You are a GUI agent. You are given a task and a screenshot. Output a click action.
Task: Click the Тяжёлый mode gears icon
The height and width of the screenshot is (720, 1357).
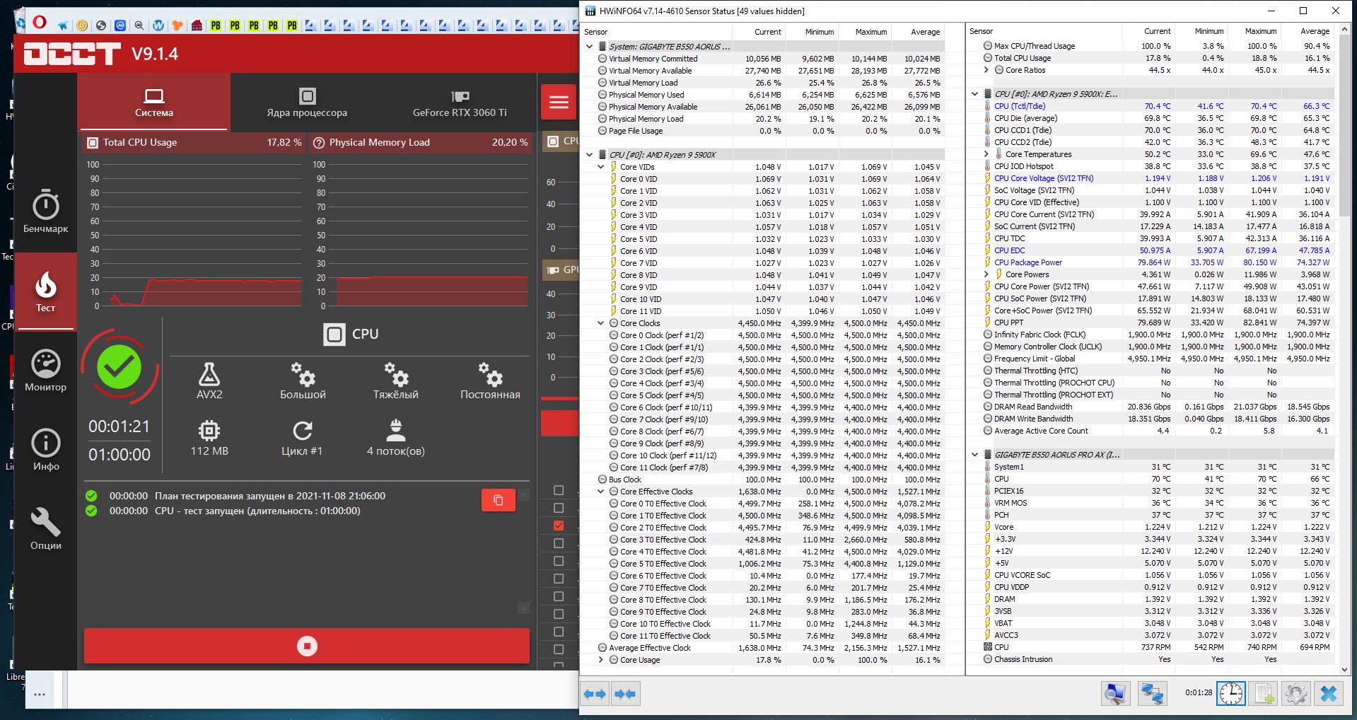coord(396,373)
